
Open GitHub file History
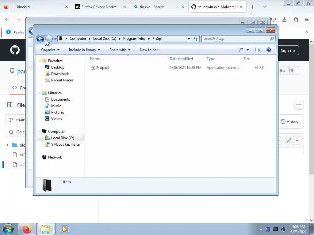pos(289,122)
